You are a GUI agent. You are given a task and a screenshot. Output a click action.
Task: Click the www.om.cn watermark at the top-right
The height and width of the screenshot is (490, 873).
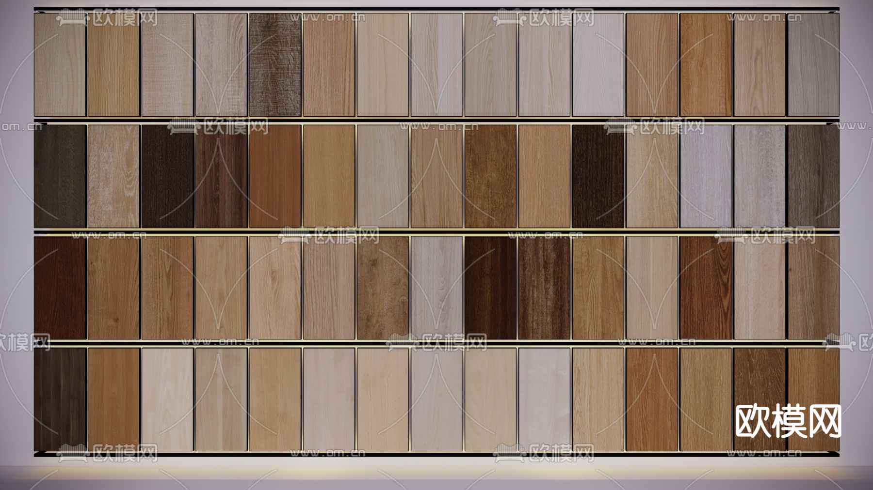click(764, 18)
